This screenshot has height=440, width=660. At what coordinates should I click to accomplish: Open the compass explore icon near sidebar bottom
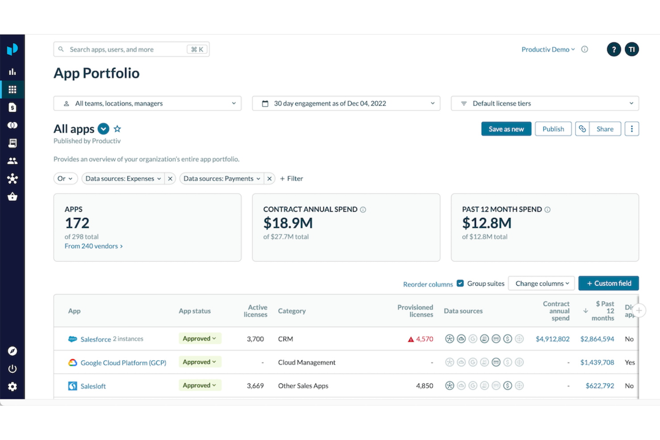click(x=12, y=351)
